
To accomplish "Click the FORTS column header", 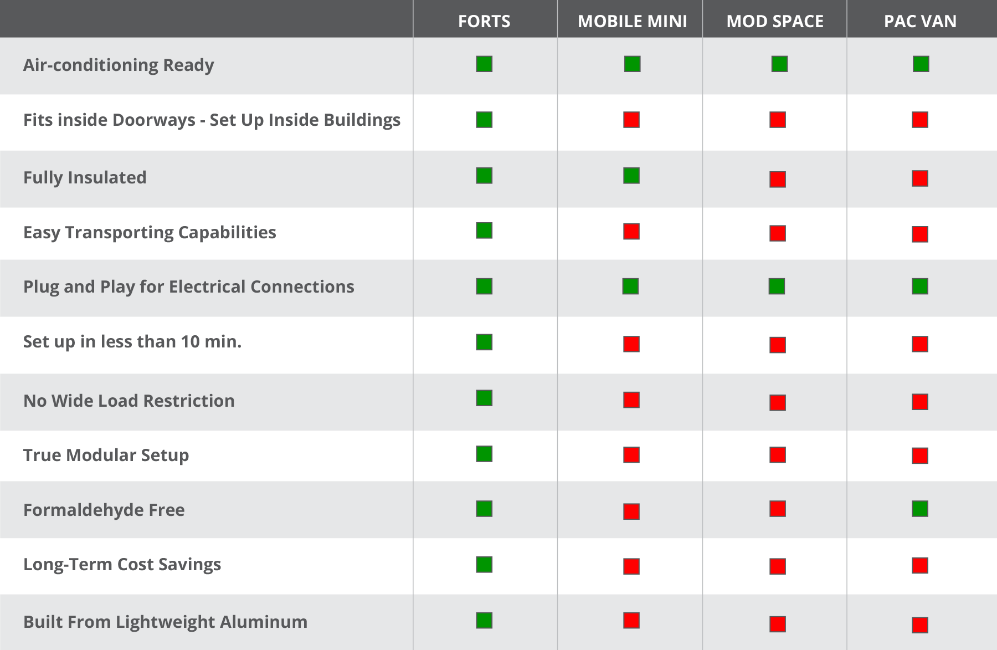I will click(484, 21).
